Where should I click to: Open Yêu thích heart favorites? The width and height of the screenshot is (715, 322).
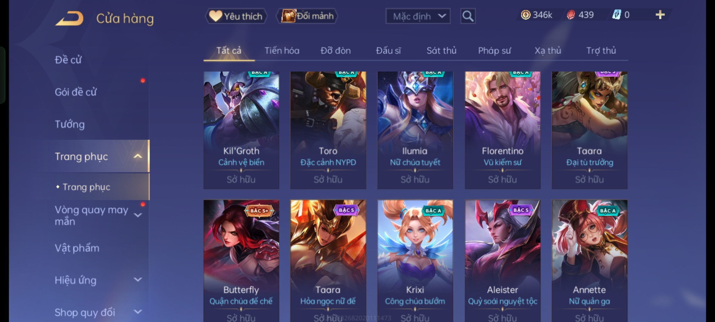coord(236,16)
